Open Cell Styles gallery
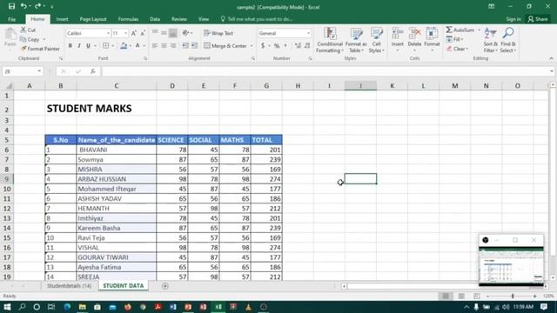Viewport: 557px width, 313px height. 376,40
